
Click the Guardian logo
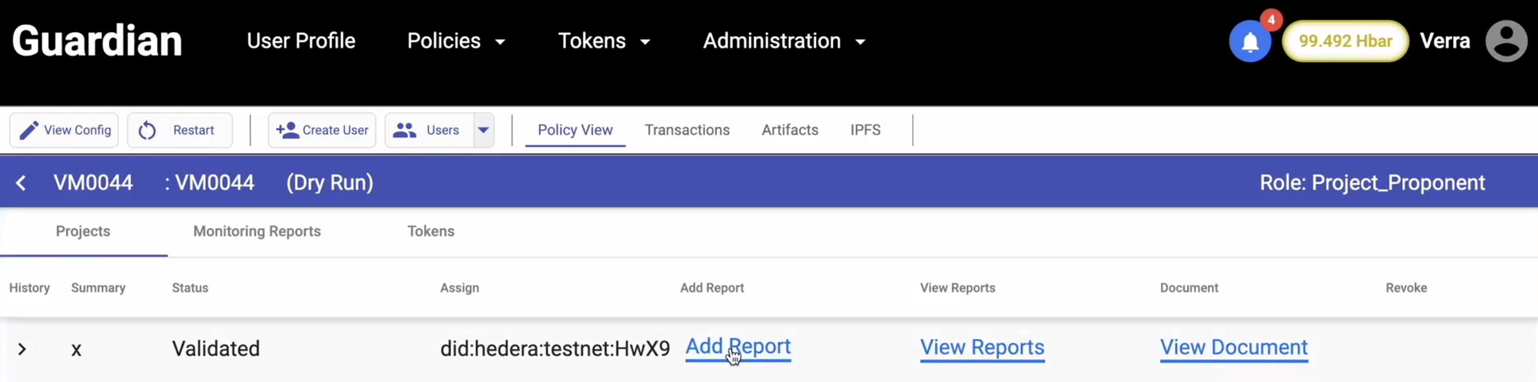tap(97, 41)
